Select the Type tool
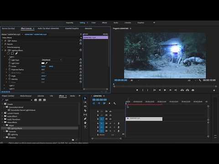 point(85,127)
